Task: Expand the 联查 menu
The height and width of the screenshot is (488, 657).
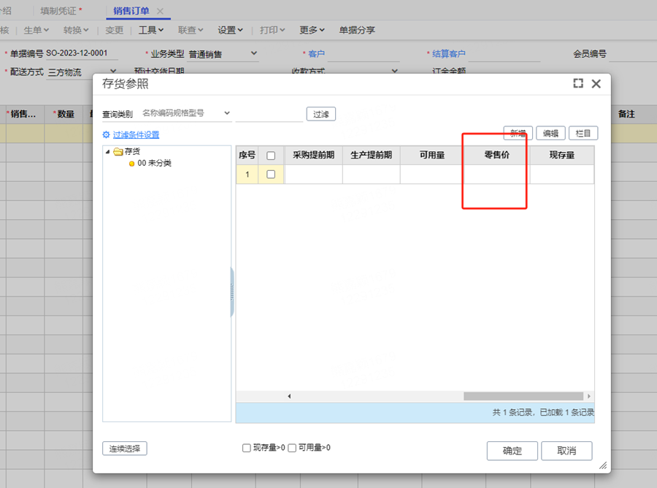Action: click(x=191, y=30)
